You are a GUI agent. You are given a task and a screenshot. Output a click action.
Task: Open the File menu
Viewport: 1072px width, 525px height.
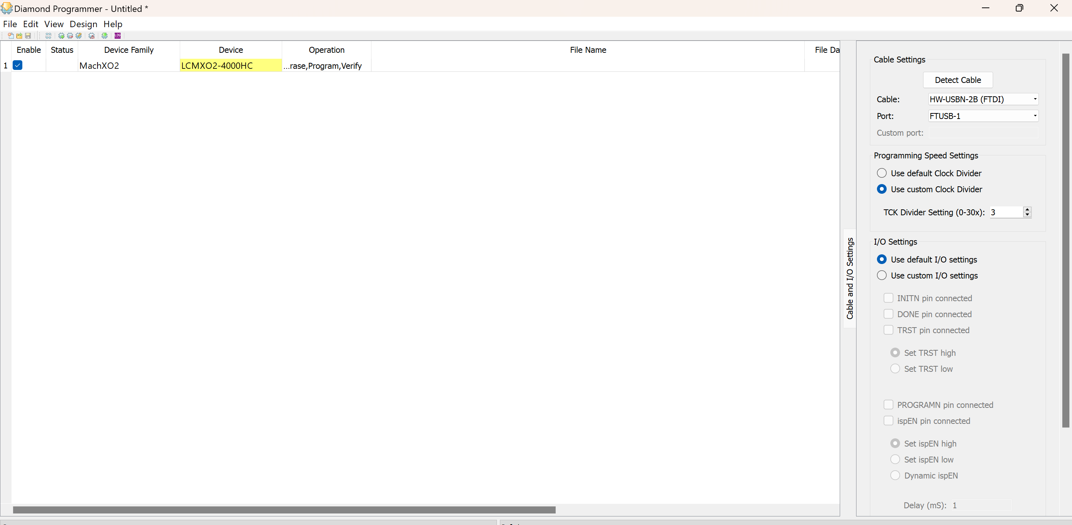[10, 24]
